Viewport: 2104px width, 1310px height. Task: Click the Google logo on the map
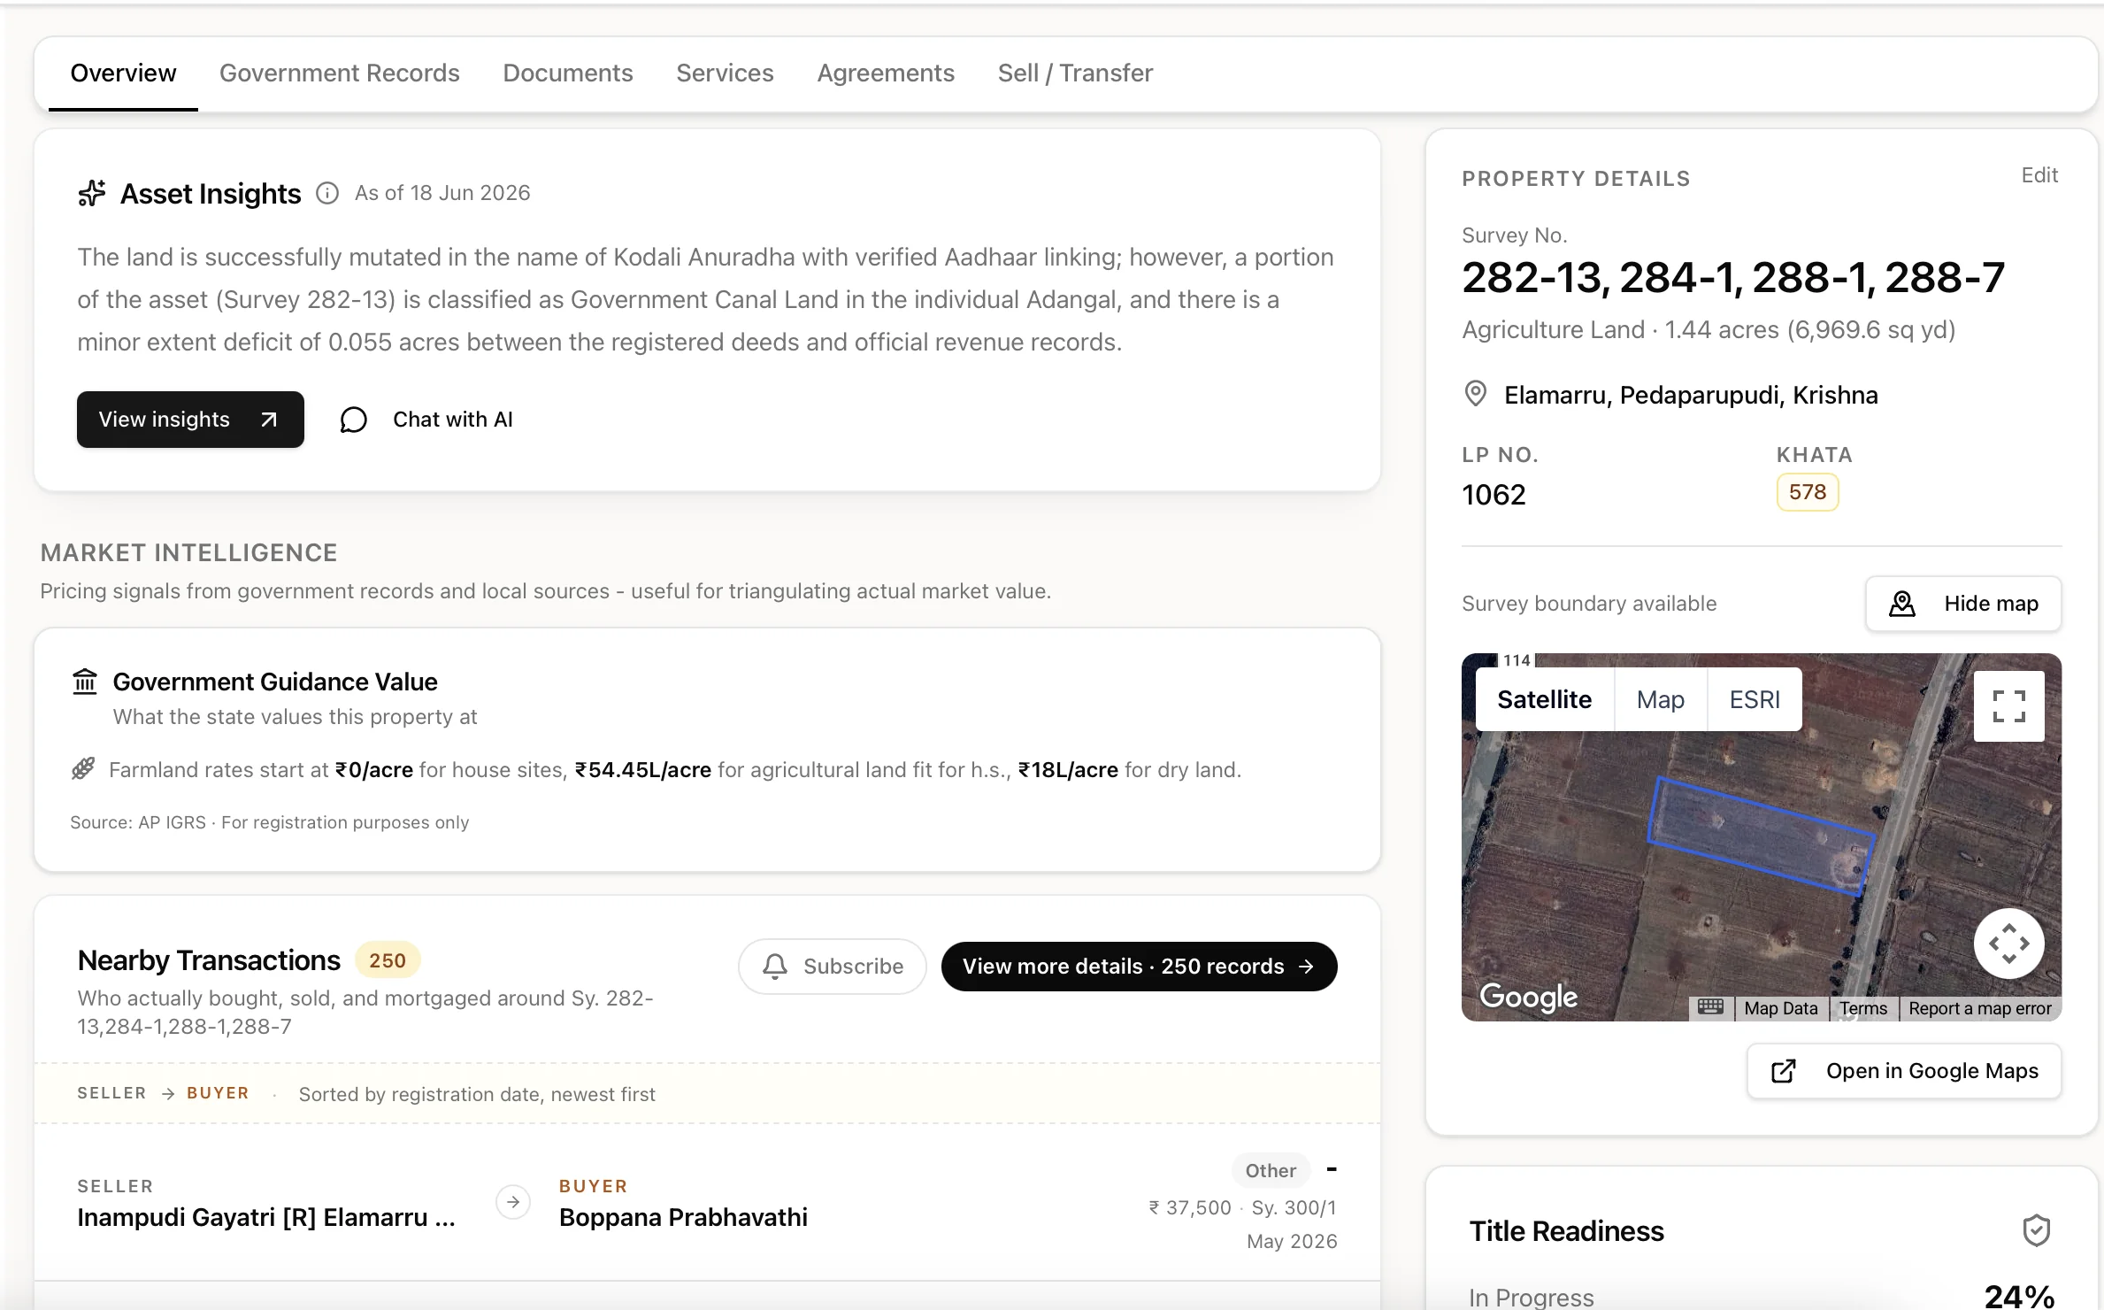pyautogui.click(x=1529, y=997)
